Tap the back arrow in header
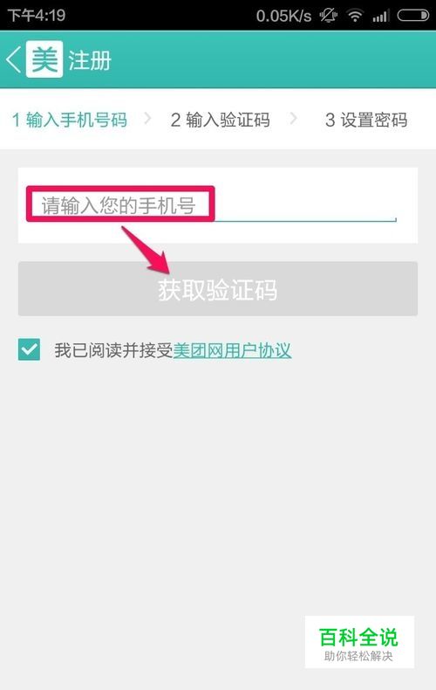Image resolution: width=436 pixels, height=690 pixels. 14,59
